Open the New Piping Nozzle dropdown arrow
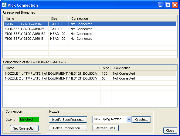Image resolution: width=180 pixels, height=136 pixels. pyautogui.click(x=129, y=120)
